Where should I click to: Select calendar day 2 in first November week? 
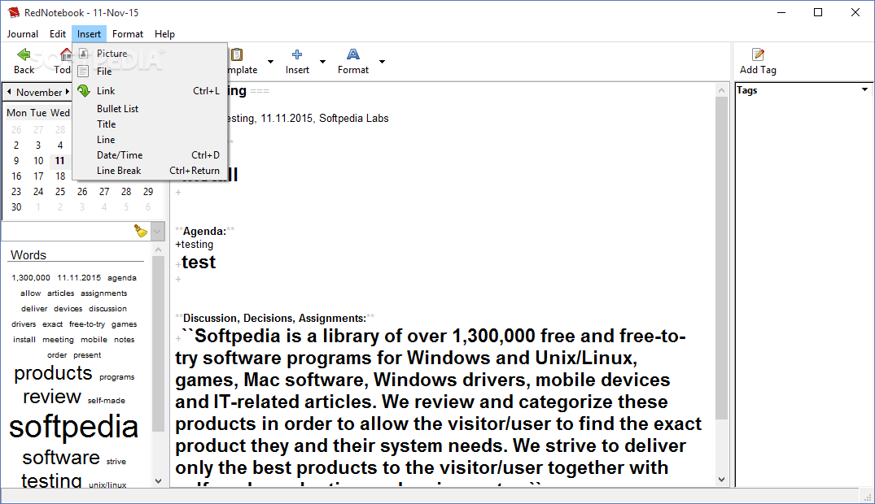(16, 146)
